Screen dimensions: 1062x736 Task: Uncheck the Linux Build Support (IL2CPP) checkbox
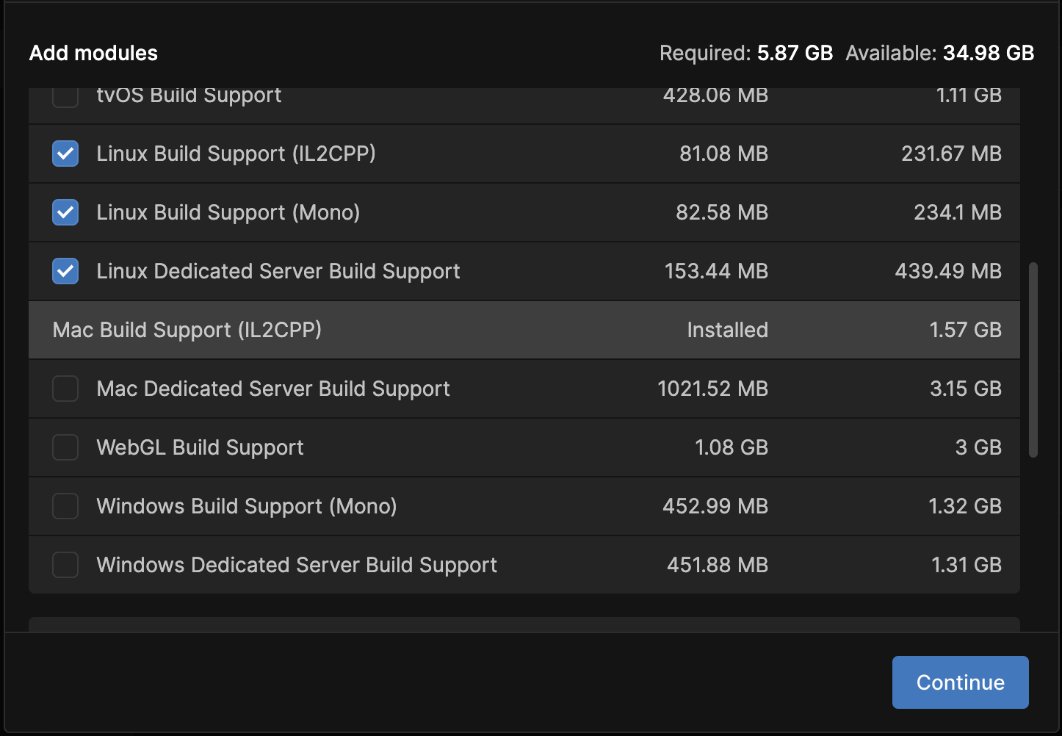point(65,154)
